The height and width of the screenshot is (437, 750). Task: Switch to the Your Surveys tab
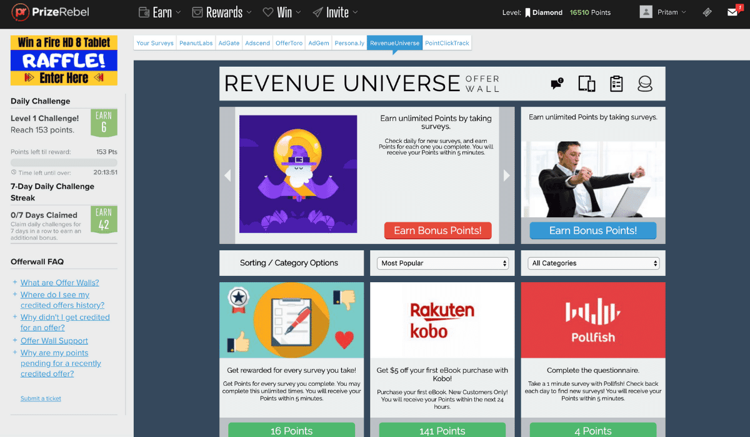coord(155,43)
